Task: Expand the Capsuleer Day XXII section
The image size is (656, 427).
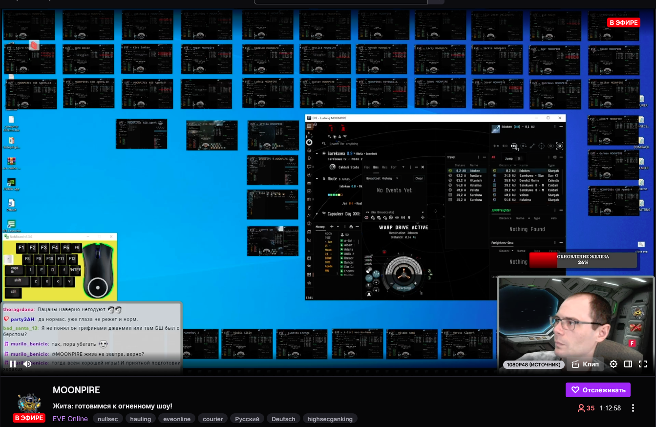Action: tap(317, 214)
